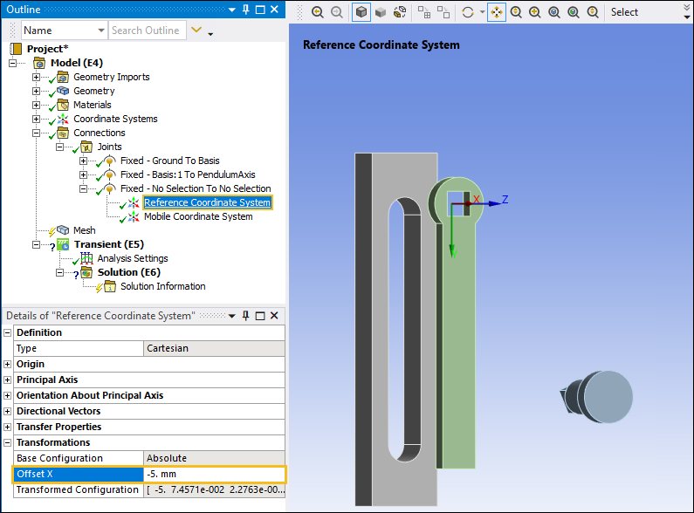
Task: Collapse the Transformations section
Action: [8, 442]
